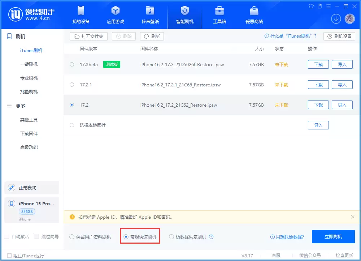
Task: Click the 删除 (Delete) button
Action: pyautogui.click(x=124, y=36)
